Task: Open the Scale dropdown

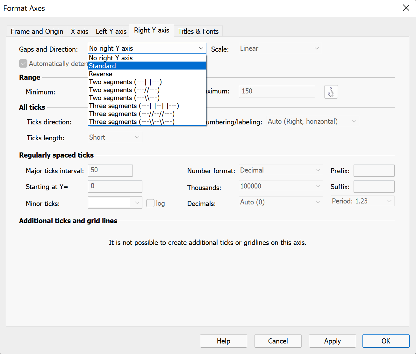Action: [x=280, y=48]
